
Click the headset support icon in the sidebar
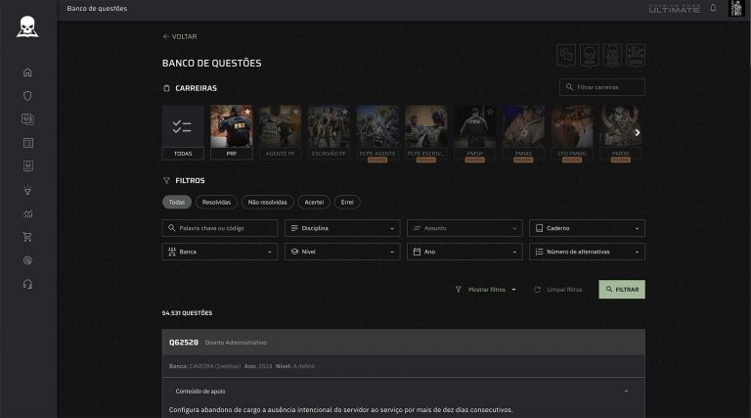27,284
